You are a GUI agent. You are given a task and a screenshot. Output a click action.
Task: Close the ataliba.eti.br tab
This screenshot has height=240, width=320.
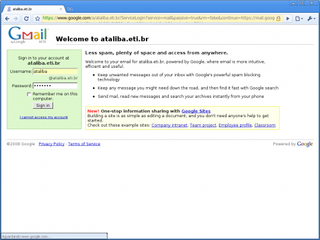(61, 9)
